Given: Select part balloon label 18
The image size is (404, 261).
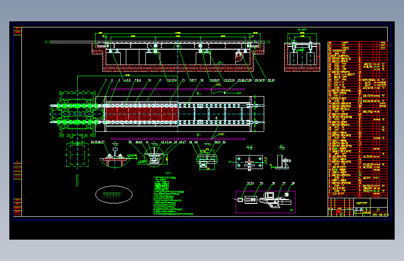Looking at the screenshot, I should coord(202,80).
